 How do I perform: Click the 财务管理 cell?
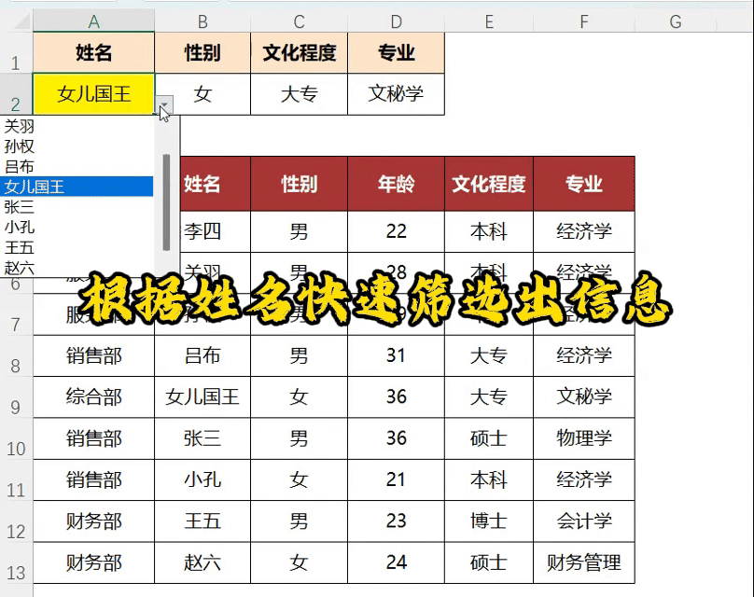[584, 562]
